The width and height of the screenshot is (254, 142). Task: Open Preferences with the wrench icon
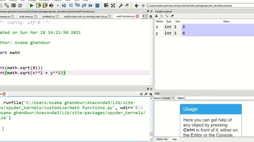121,6
